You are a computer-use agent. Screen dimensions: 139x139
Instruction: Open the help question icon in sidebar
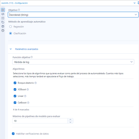click(x=3, y=31)
